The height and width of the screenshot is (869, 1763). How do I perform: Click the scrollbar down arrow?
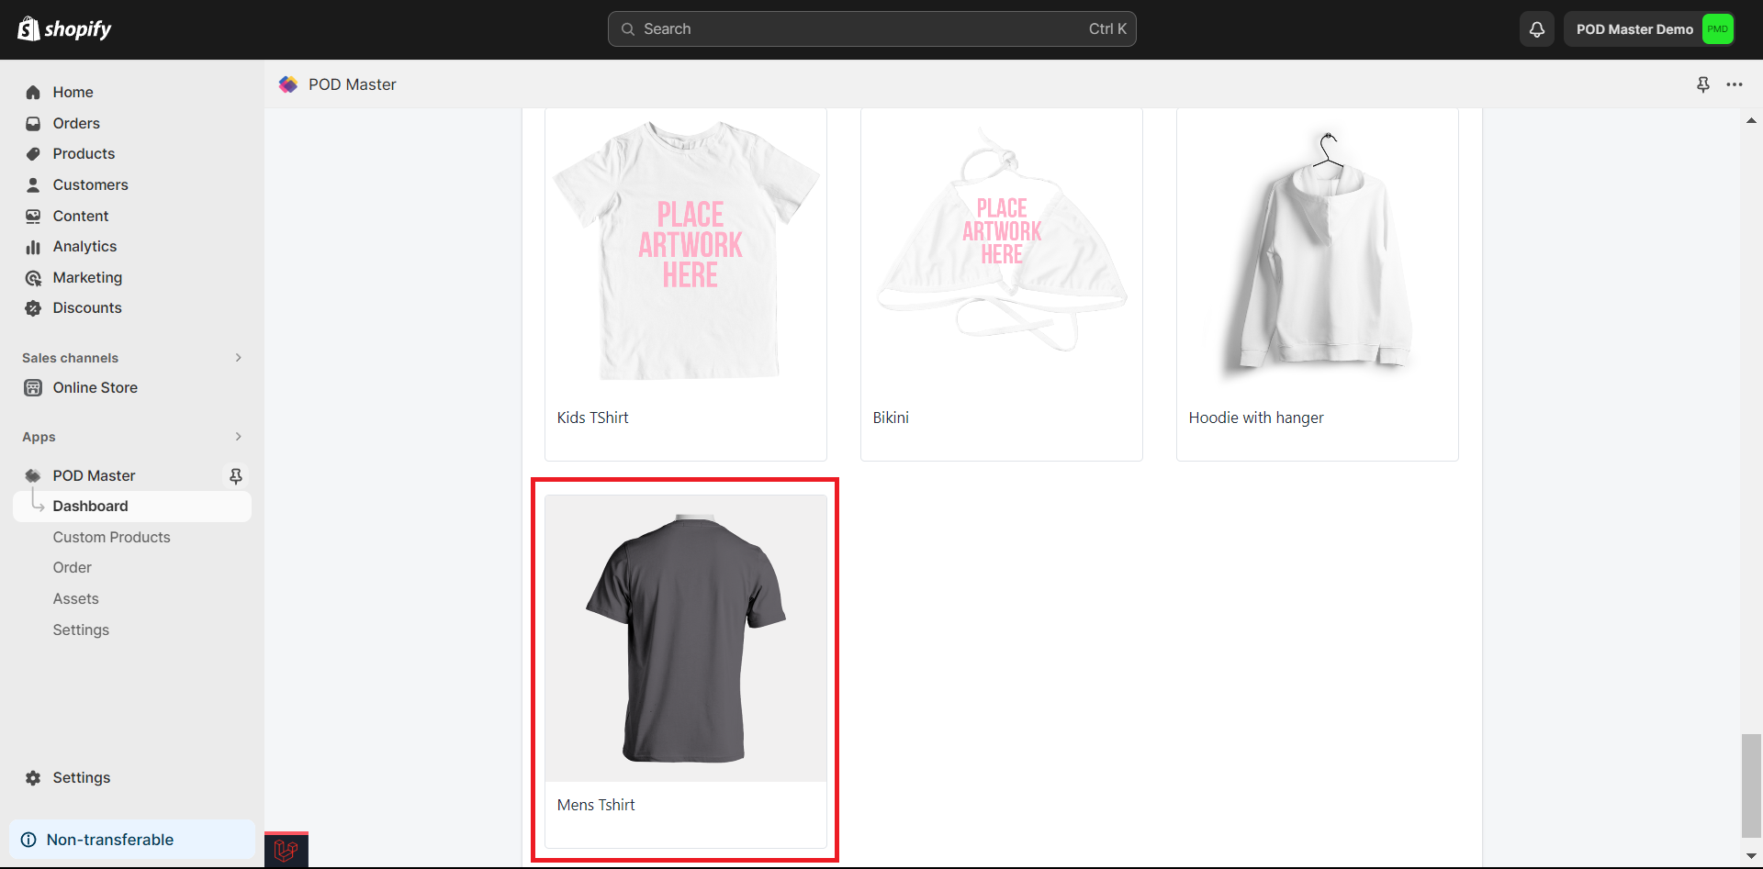point(1751,855)
